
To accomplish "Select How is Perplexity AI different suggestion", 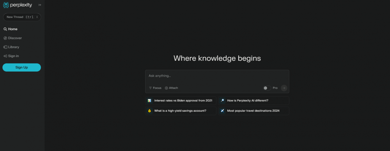I will pos(254,100).
